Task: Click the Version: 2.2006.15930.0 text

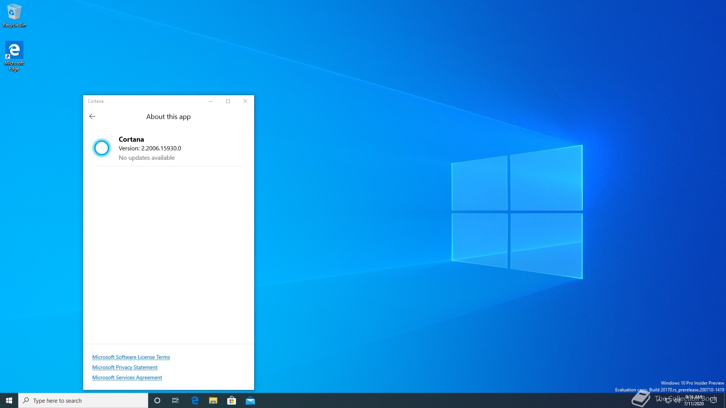Action: [150, 148]
